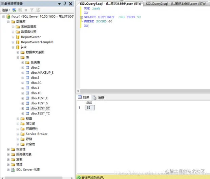The width and height of the screenshot is (210, 179).
Task: Collapse the SELECT statement outline toggle
Action: tap(82, 17)
